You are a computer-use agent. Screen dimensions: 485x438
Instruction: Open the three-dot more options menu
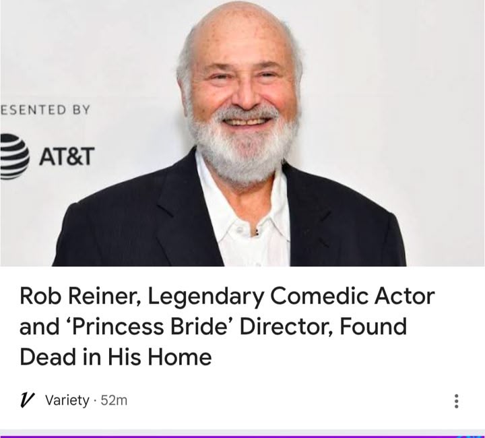pos(457,402)
